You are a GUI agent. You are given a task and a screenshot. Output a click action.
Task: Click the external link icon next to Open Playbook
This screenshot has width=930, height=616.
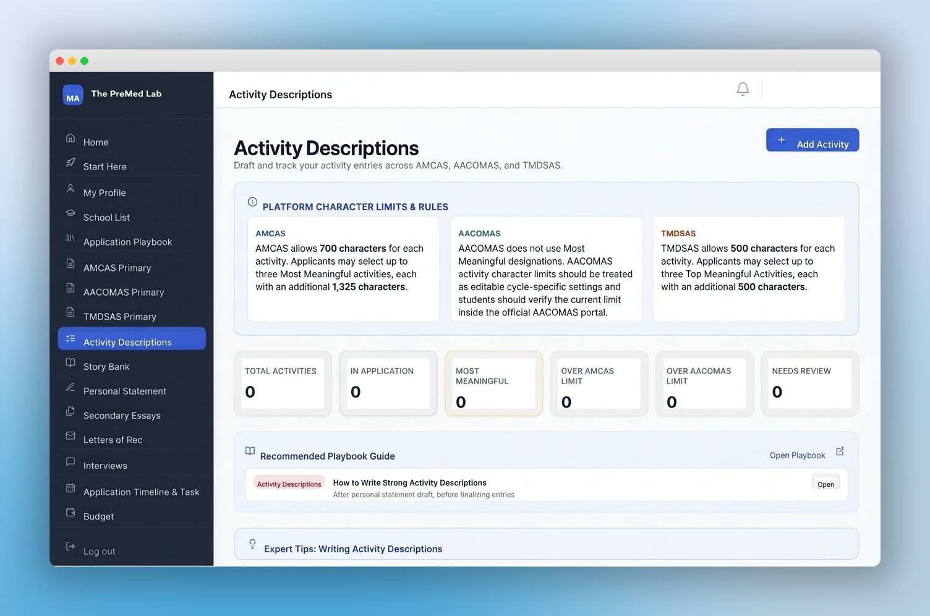click(x=840, y=451)
